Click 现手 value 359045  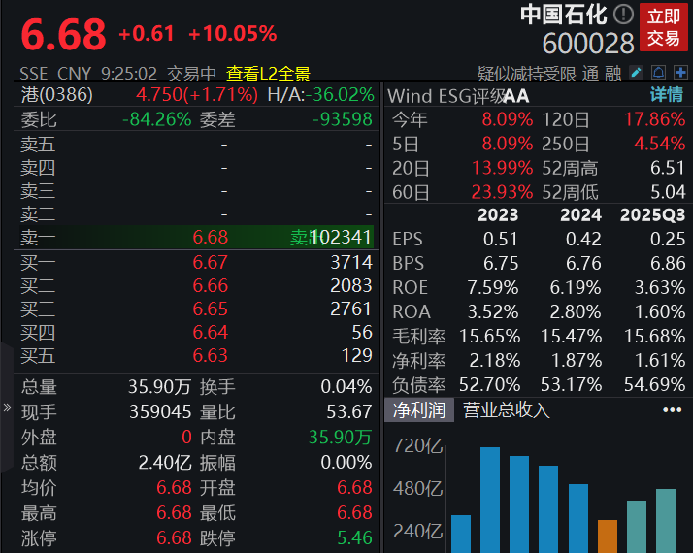[160, 411]
